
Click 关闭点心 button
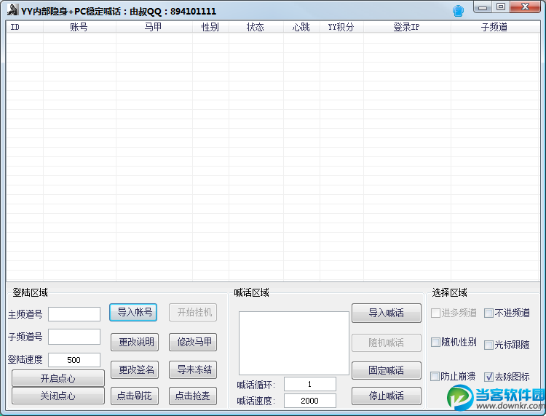(x=58, y=396)
